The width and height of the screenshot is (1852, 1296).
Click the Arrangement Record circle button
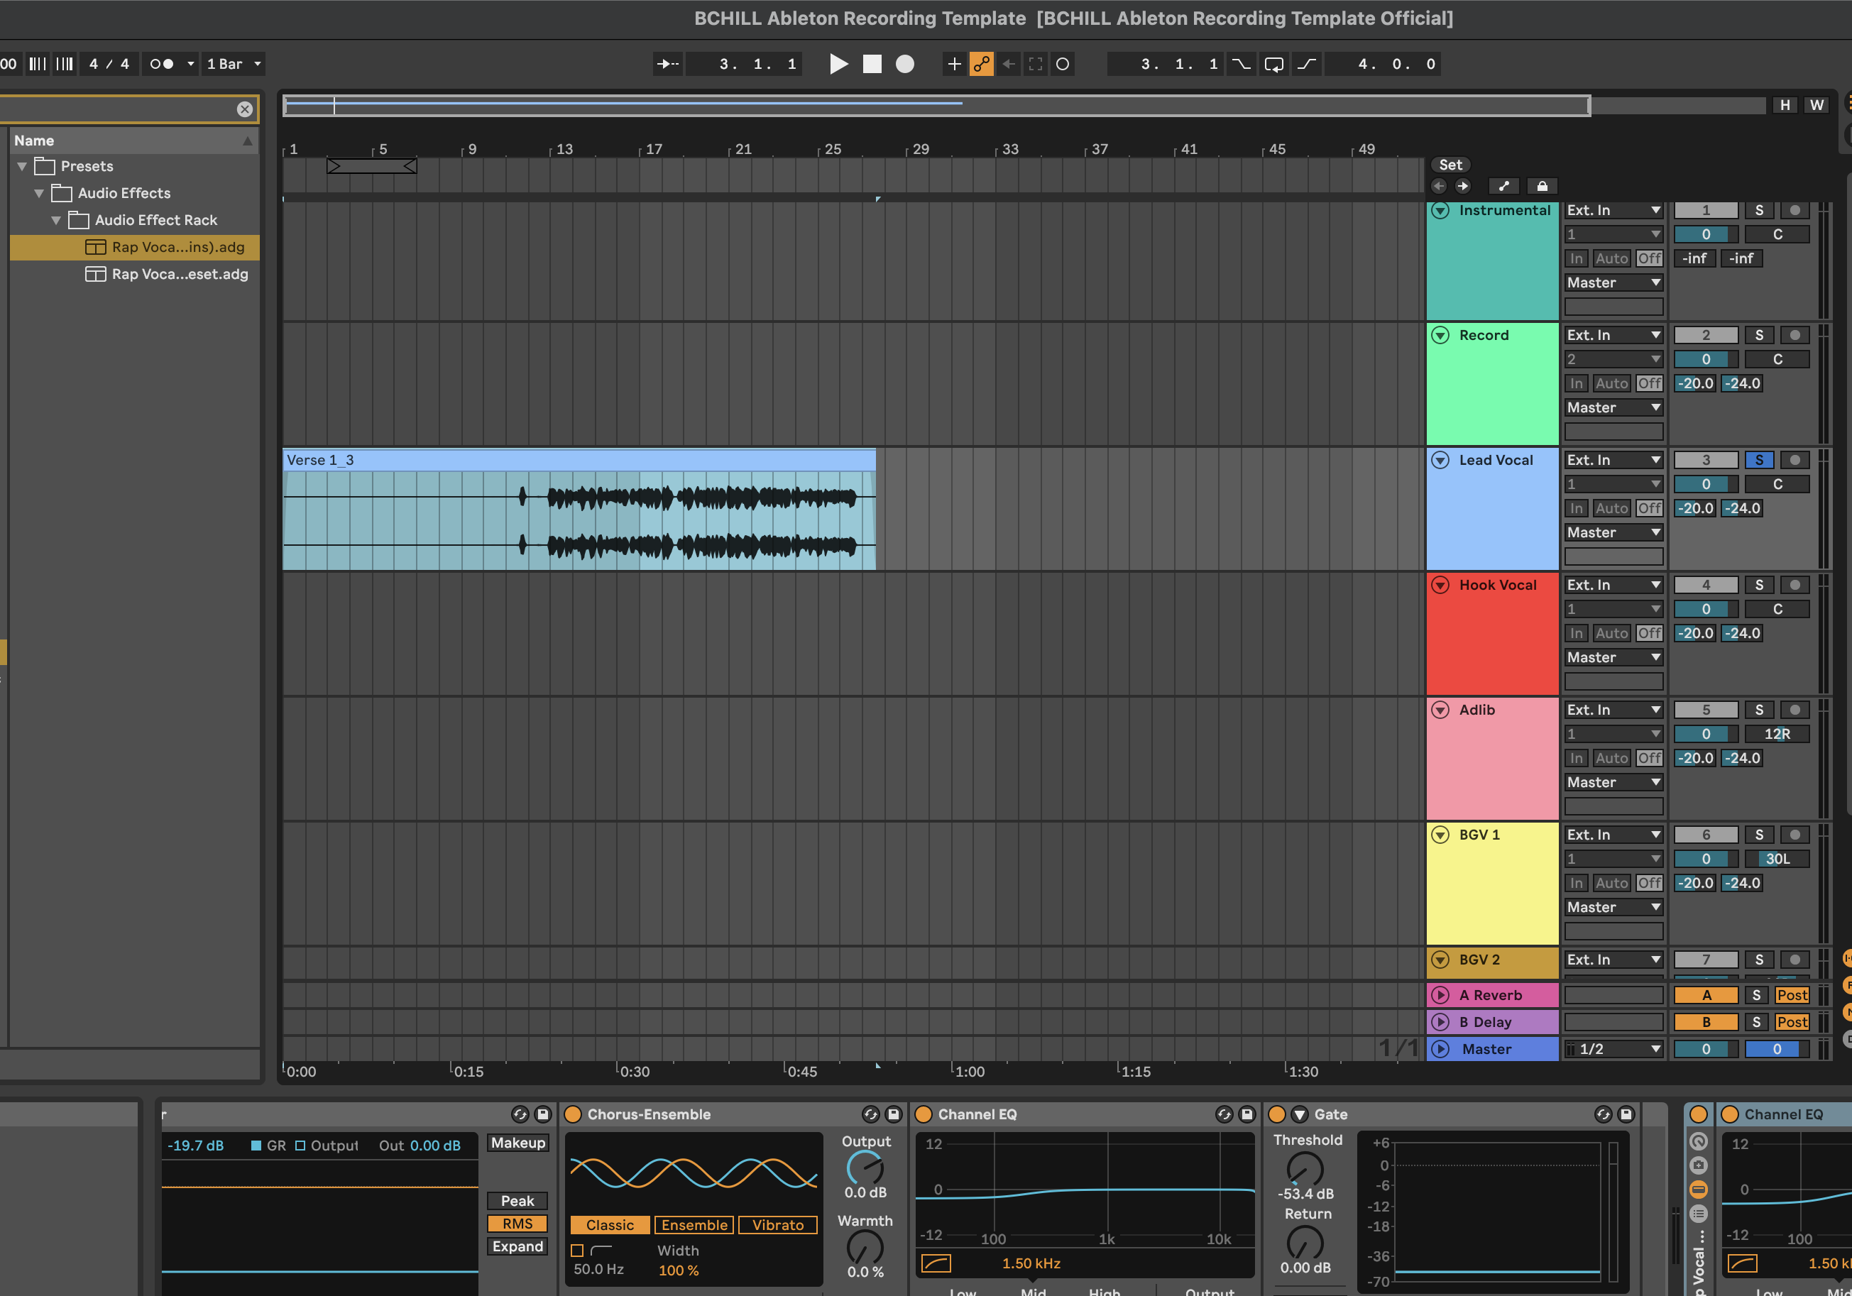pos(905,64)
